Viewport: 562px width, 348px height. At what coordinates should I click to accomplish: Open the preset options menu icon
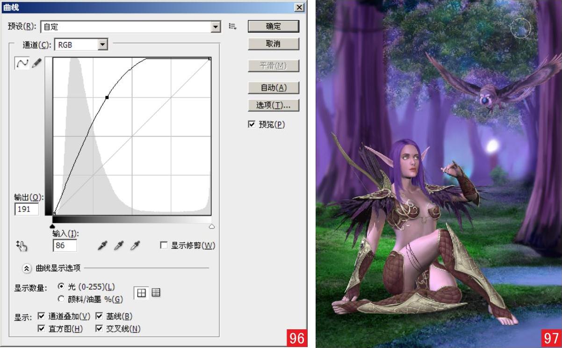point(232,27)
